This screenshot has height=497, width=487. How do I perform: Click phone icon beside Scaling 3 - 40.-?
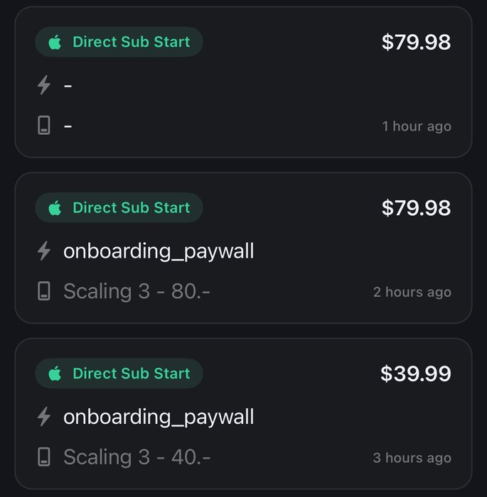[x=44, y=457]
